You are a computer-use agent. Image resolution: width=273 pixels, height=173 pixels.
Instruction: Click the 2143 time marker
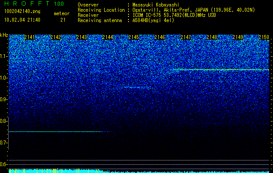[x=82, y=37]
